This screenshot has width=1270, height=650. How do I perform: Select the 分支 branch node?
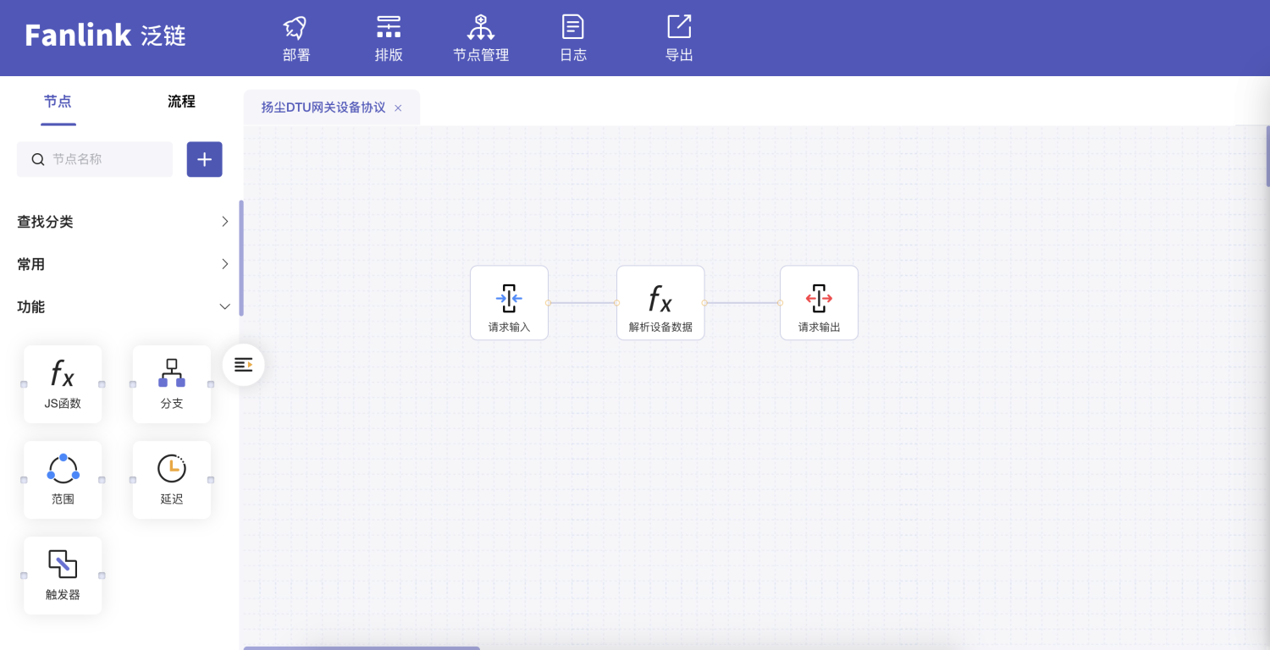[x=172, y=383]
